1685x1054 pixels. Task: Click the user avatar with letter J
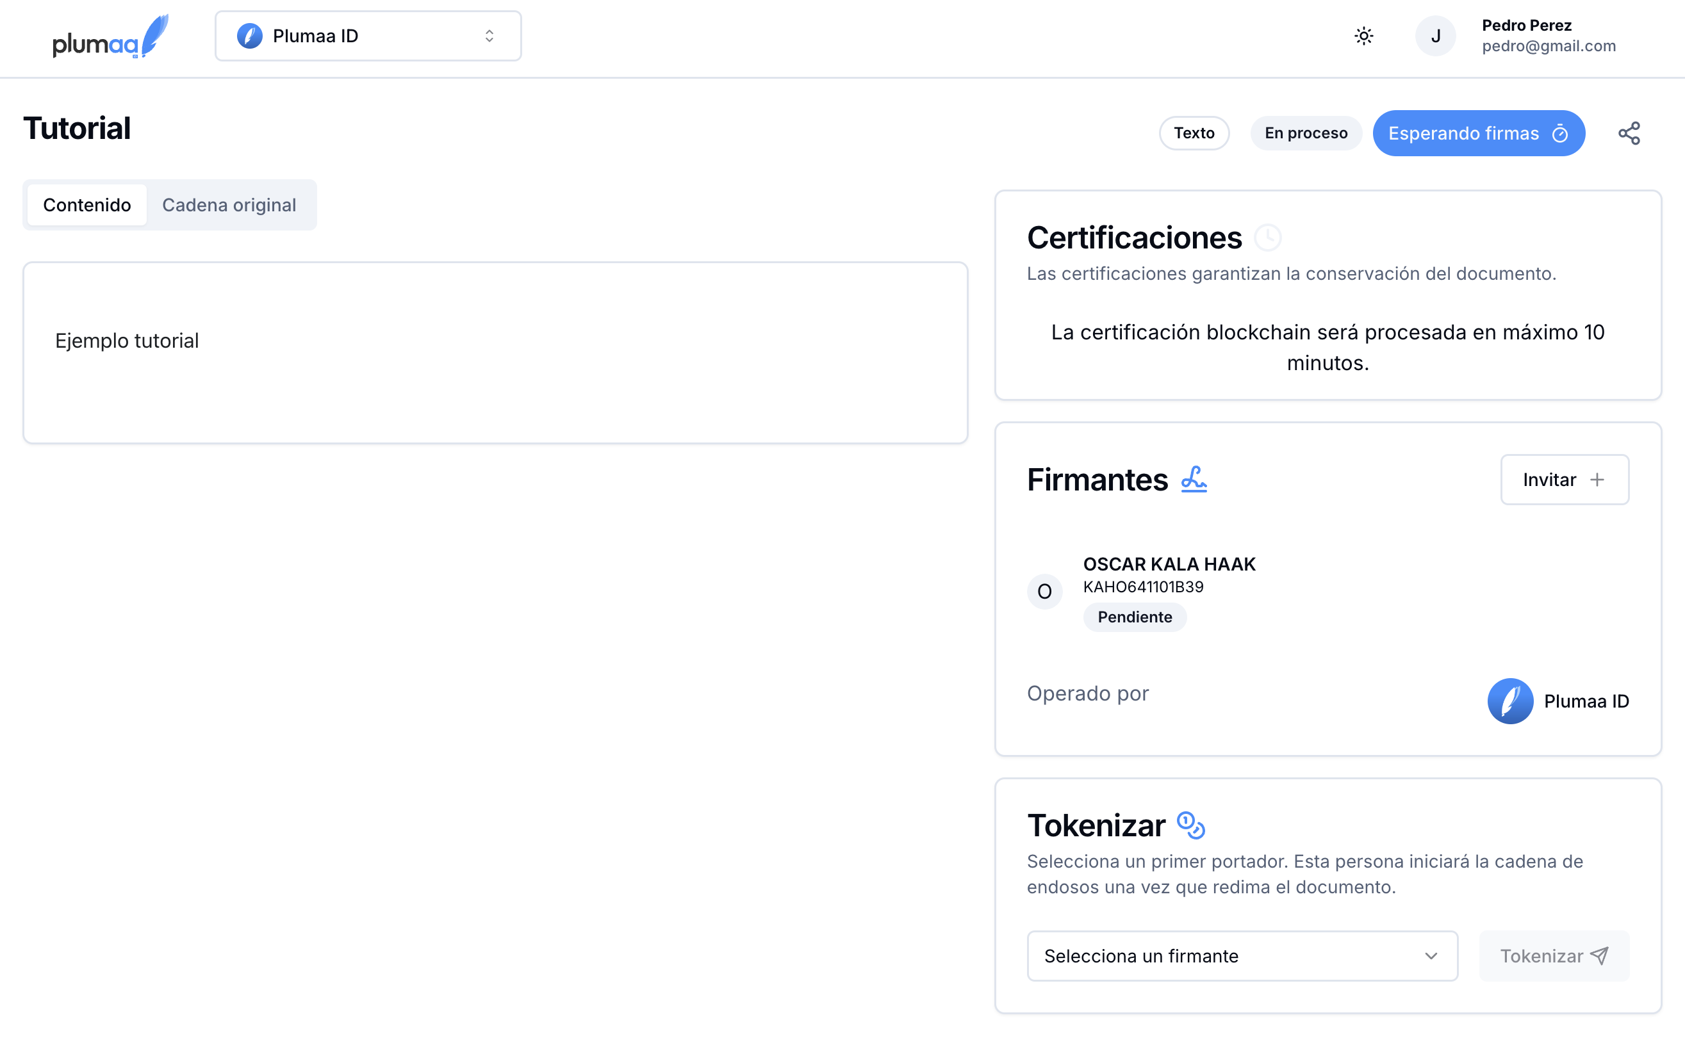tap(1434, 36)
